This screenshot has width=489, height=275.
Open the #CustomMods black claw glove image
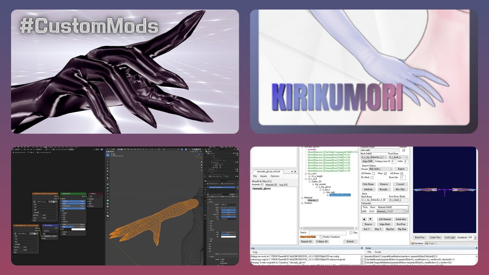coord(125,71)
